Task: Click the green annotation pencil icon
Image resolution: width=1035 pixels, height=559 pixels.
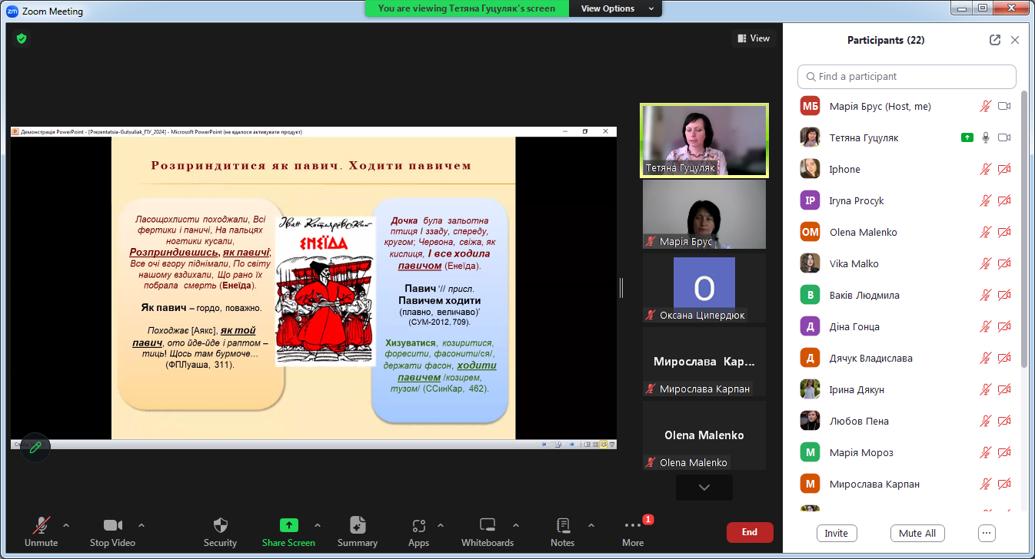Action: 35,448
